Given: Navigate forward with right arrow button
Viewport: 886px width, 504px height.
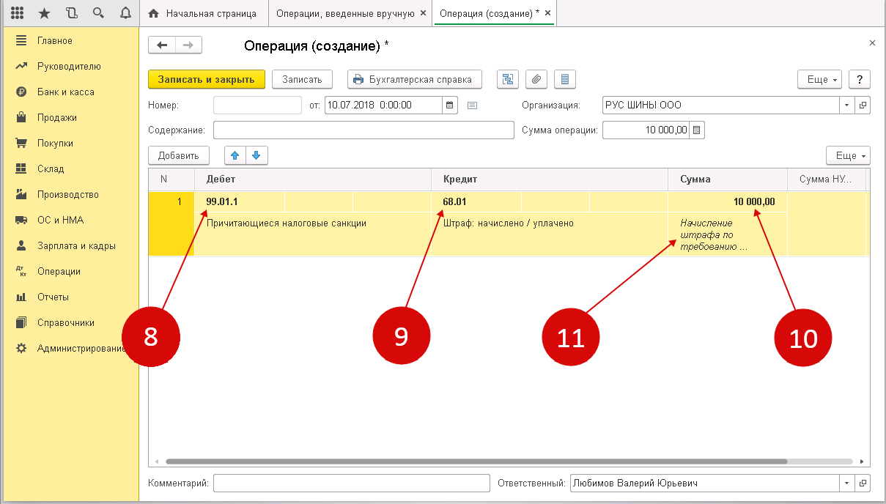Looking at the screenshot, I should [188, 45].
